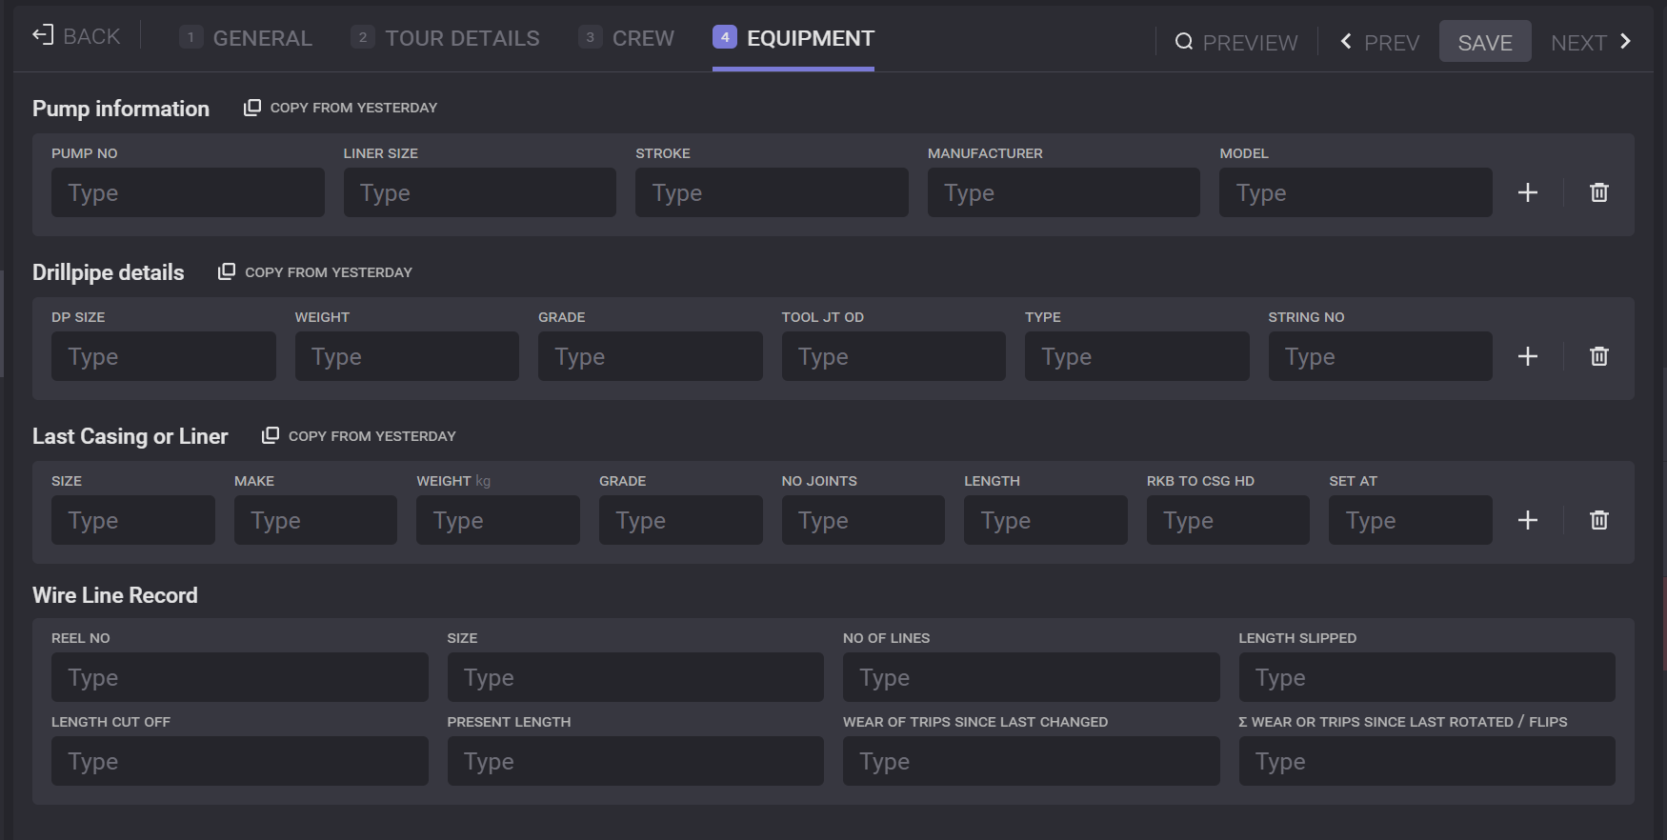Open the Preview of the report
Image resolution: width=1667 pixels, height=840 pixels.
1236,42
